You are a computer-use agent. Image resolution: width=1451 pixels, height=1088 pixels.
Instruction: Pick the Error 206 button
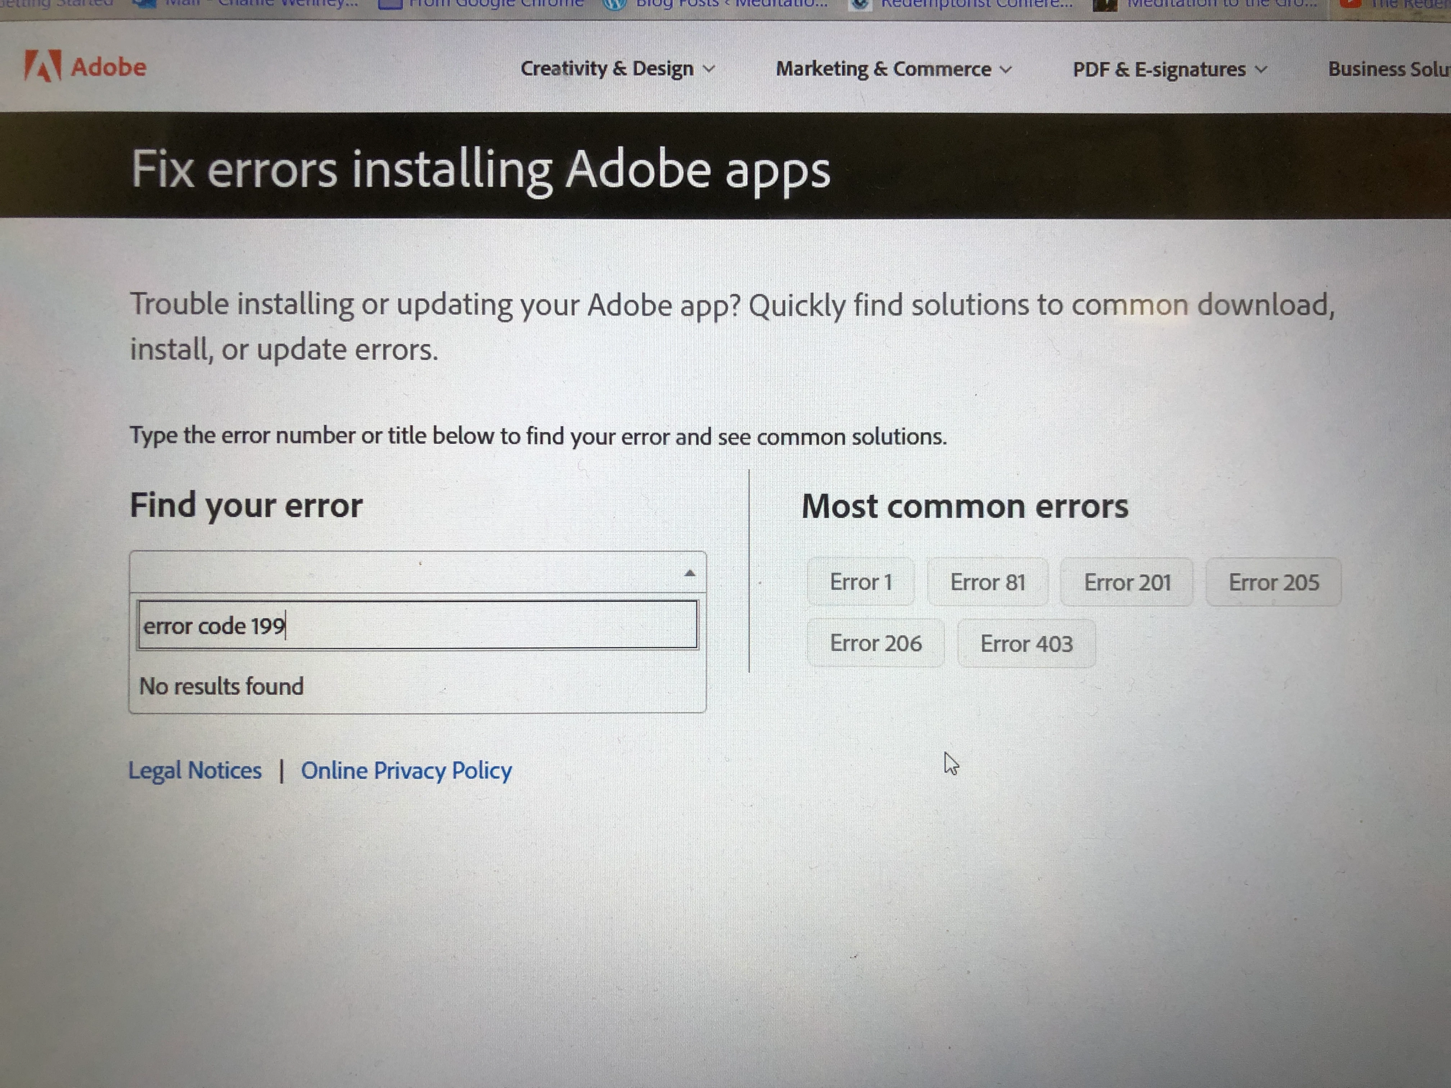click(876, 643)
